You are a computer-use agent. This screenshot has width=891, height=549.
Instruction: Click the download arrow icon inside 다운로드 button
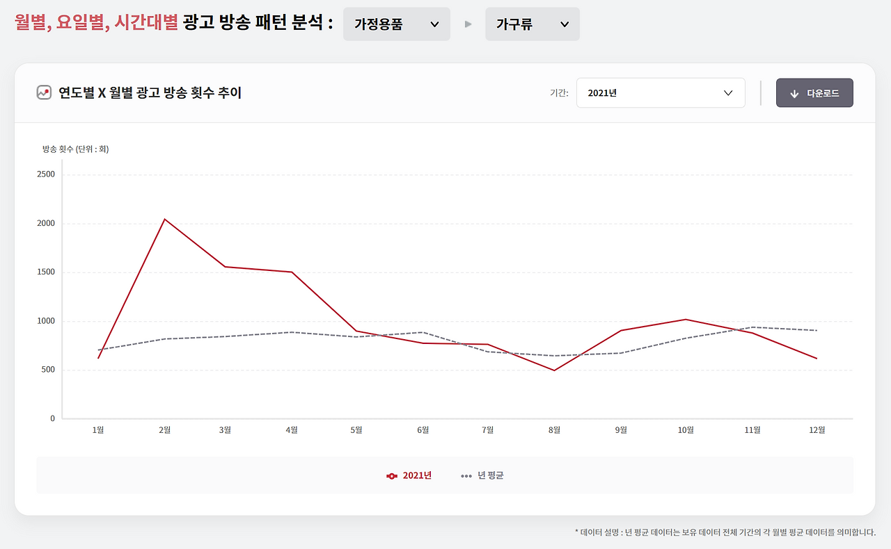click(794, 92)
